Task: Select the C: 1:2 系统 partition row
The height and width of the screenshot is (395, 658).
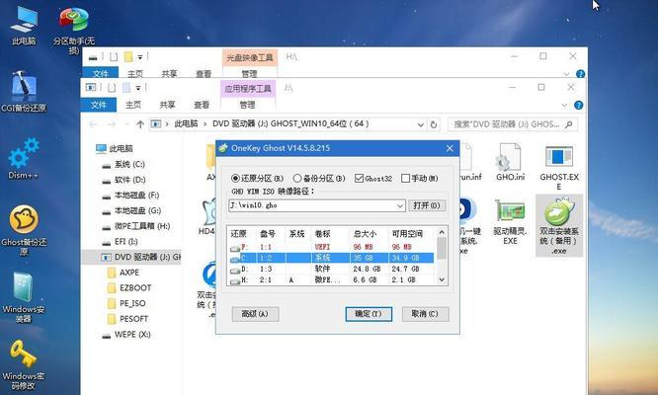Action: (332, 258)
